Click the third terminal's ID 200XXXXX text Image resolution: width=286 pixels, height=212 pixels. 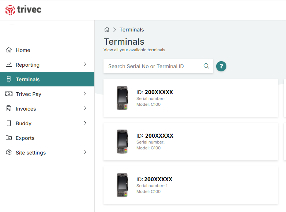(154, 179)
